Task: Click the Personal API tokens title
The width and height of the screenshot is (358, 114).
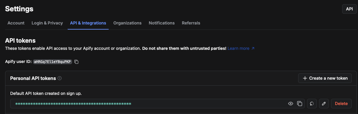Action: [x=33, y=78]
